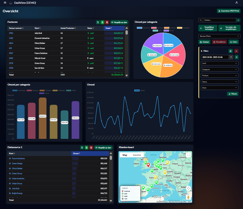Enable Vergelijk op rijen for Facturen
The image size is (243, 209).
(x=119, y=22)
